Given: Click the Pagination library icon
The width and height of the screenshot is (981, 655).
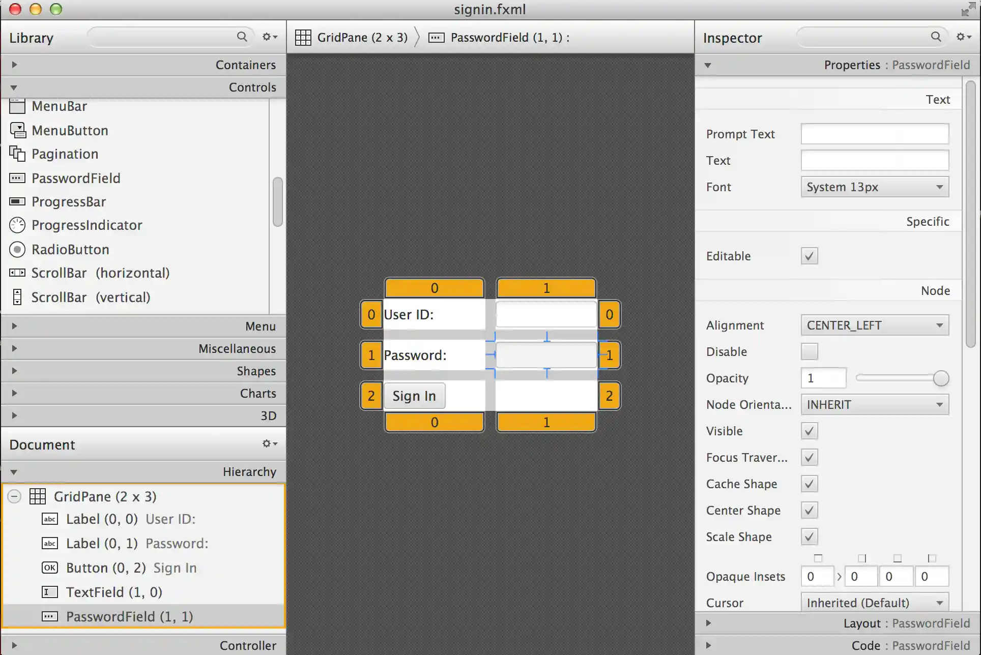Looking at the screenshot, I should (x=17, y=154).
